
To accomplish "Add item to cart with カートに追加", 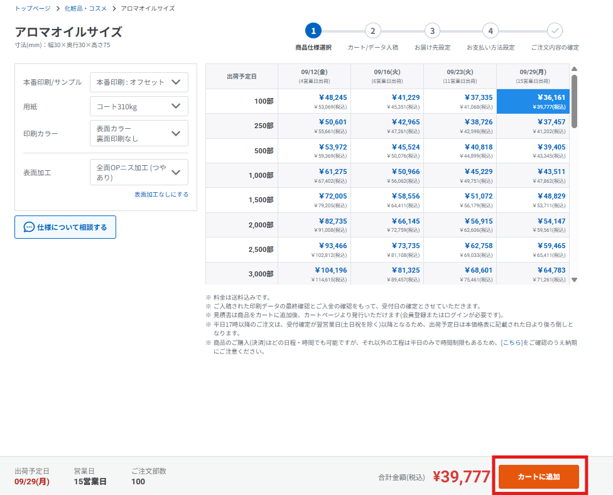I will 539,477.
